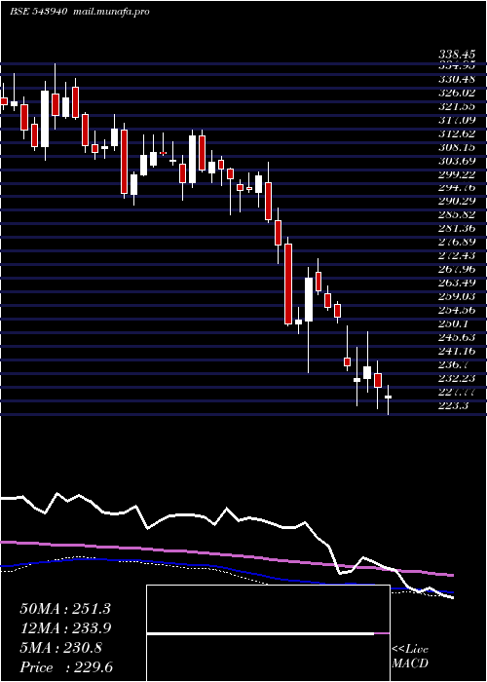Click the 312.62 price axis label
This screenshot has width=487, height=682.
point(456,133)
